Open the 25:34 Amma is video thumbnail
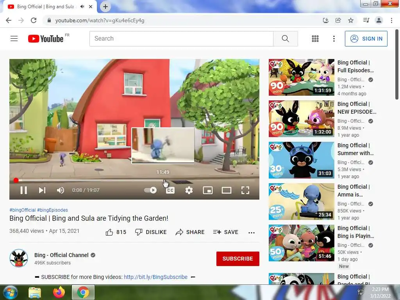This screenshot has height=300, width=400. click(x=301, y=202)
